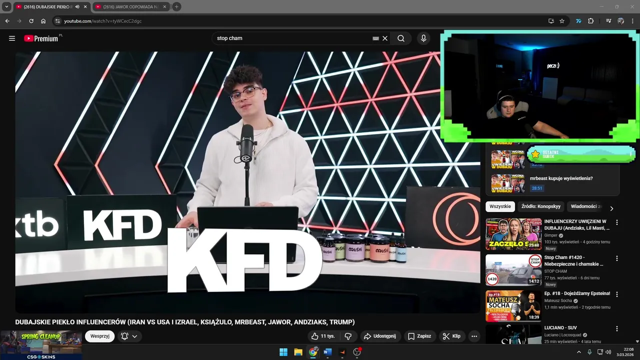Click the Gimper channel name
The height and width of the screenshot is (360, 640).
550,235
